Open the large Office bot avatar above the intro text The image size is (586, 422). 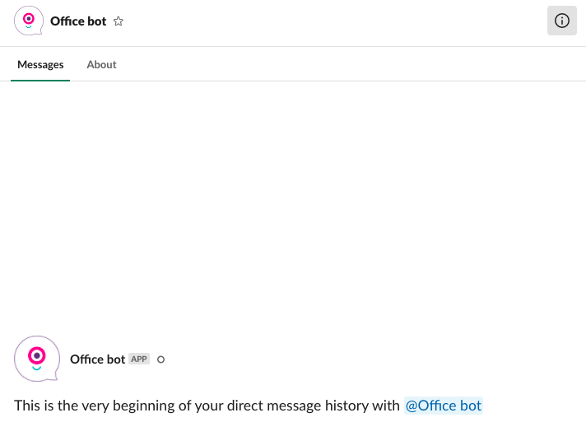pyautogui.click(x=37, y=359)
